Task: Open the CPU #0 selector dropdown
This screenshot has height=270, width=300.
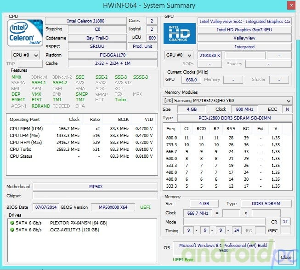Action: point(25,55)
